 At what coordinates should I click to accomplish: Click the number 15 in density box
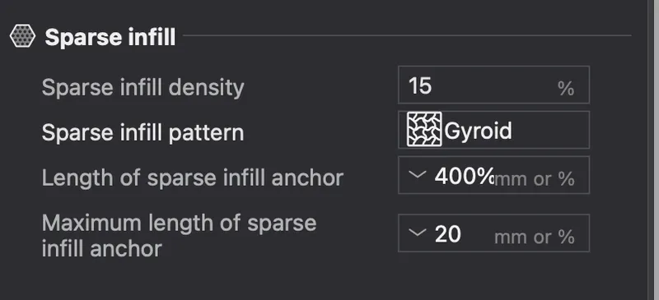(x=420, y=85)
